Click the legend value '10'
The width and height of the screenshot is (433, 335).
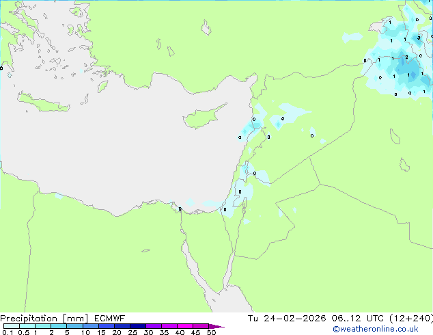[85, 332]
